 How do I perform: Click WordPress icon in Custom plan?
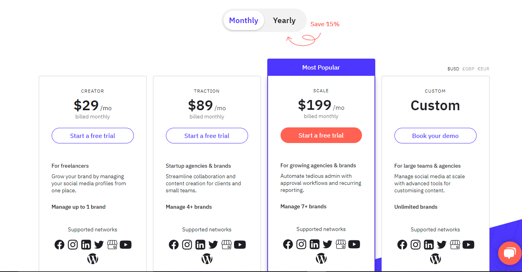tap(435, 259)
